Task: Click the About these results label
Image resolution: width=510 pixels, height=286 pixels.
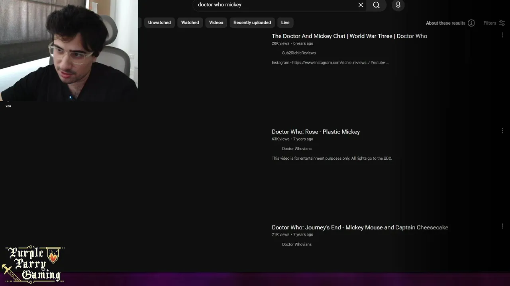Action: (x=445, y=23)
